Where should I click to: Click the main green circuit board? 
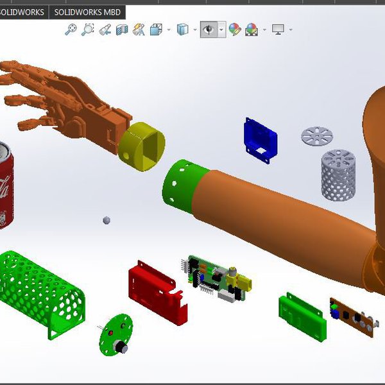click(216, 278)
